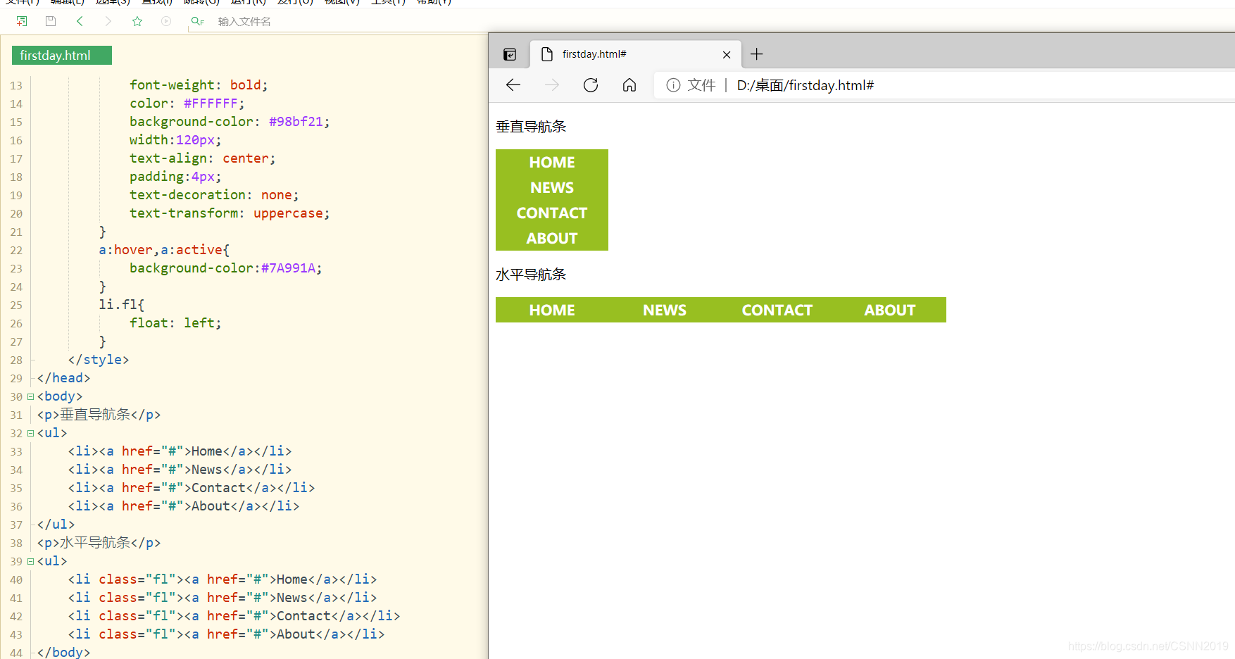Open the 编辑 menu
The height and width of the screenshot is (659, 1235).
(67, 2)
